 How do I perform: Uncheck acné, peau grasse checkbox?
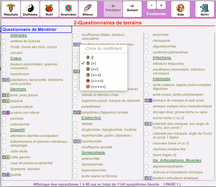4,95
